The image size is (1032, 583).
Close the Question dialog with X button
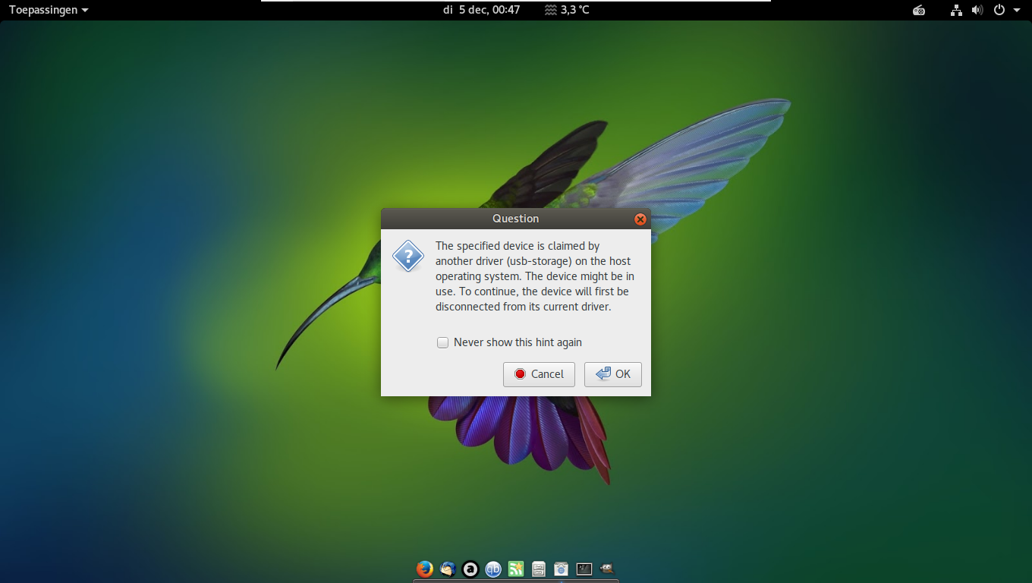[640, 219]
